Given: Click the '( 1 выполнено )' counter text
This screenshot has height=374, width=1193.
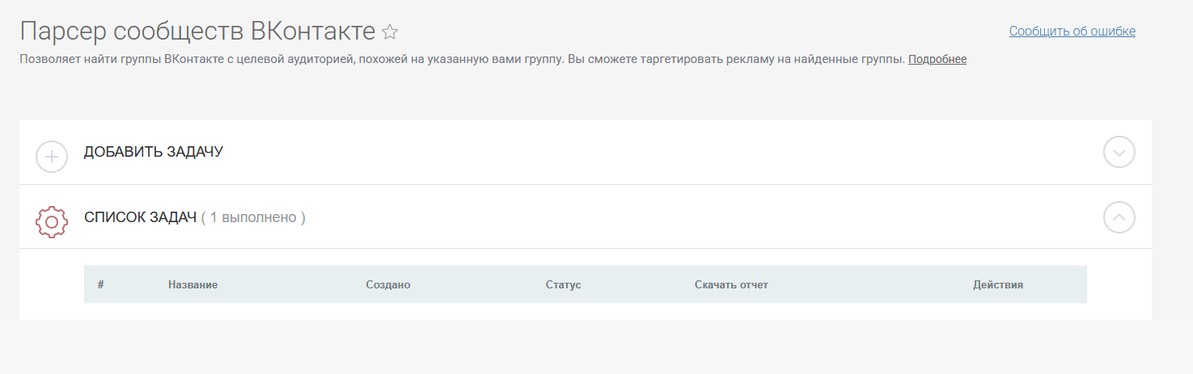Looking at the screenshot, I should point(253,217).
